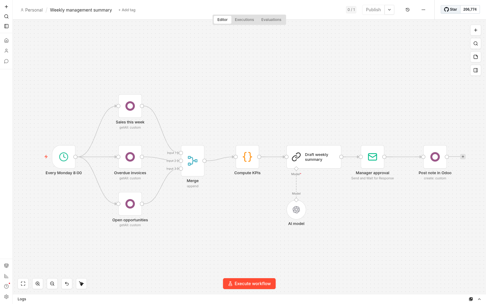Add a node after Post note in Odoo
486x304 pixels.
click(463, 157)
